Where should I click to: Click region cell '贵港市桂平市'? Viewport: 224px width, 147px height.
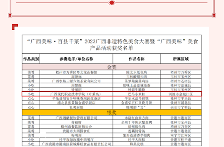coord(181,140)
